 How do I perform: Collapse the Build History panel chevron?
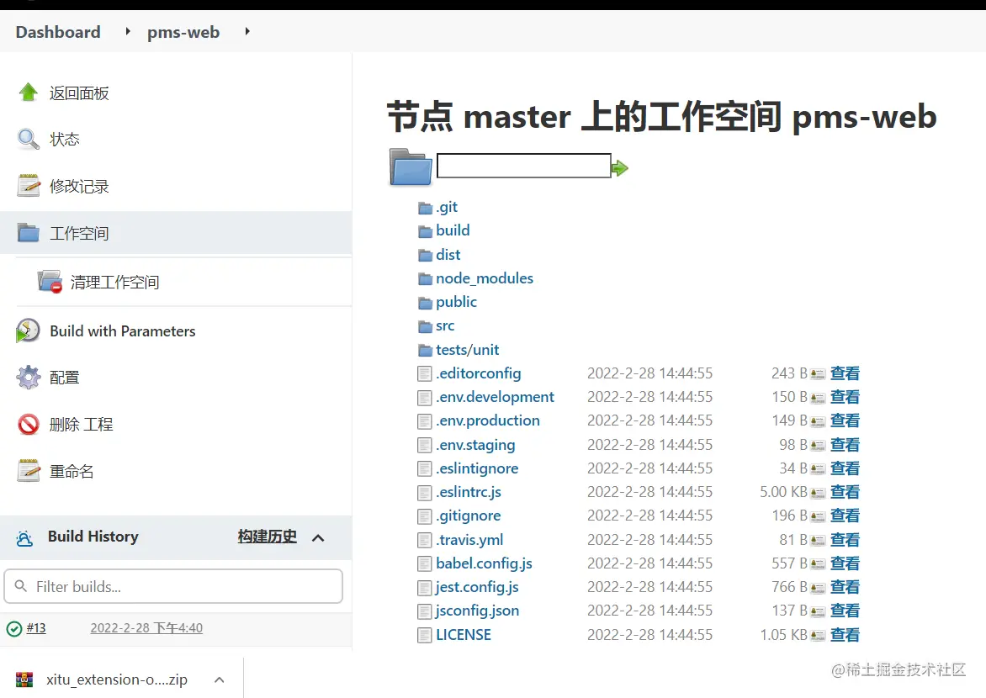(x=318, y=537)
